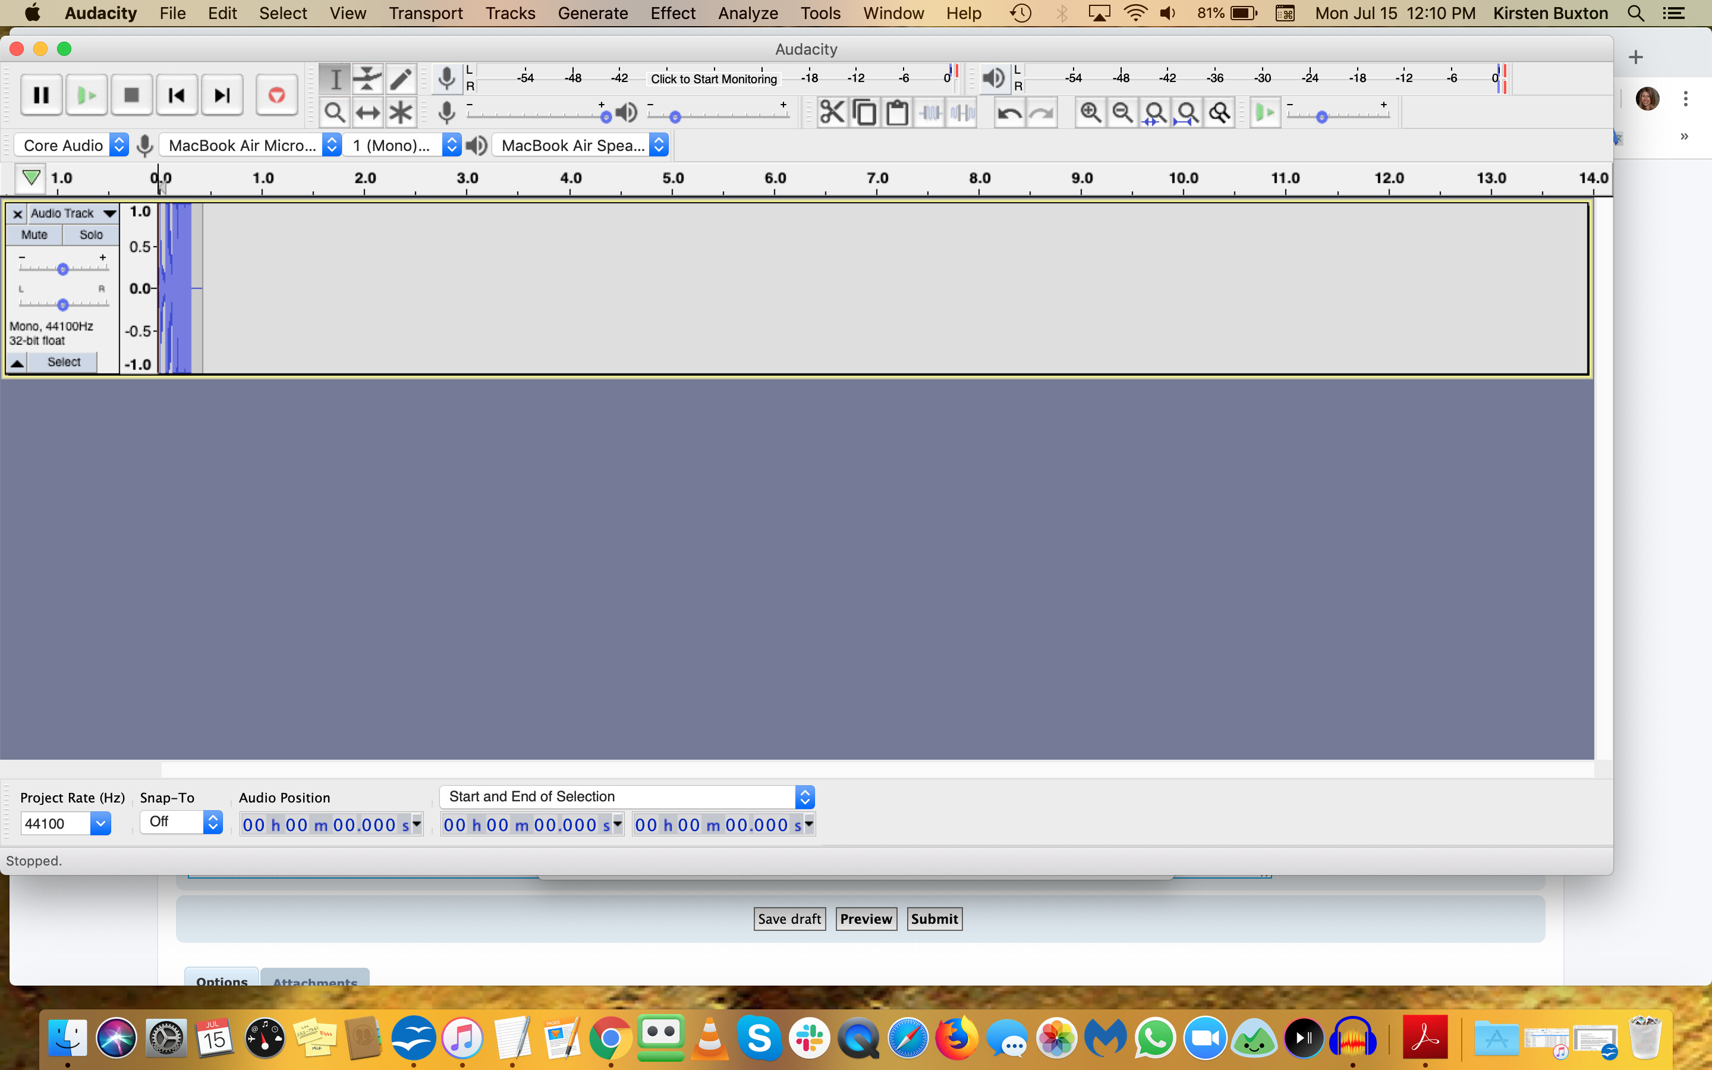Image resolution: width=1712 pixels, height=1070 pixels.
Task: Open the Core Audio host dropdown
Action: point(71,145)
